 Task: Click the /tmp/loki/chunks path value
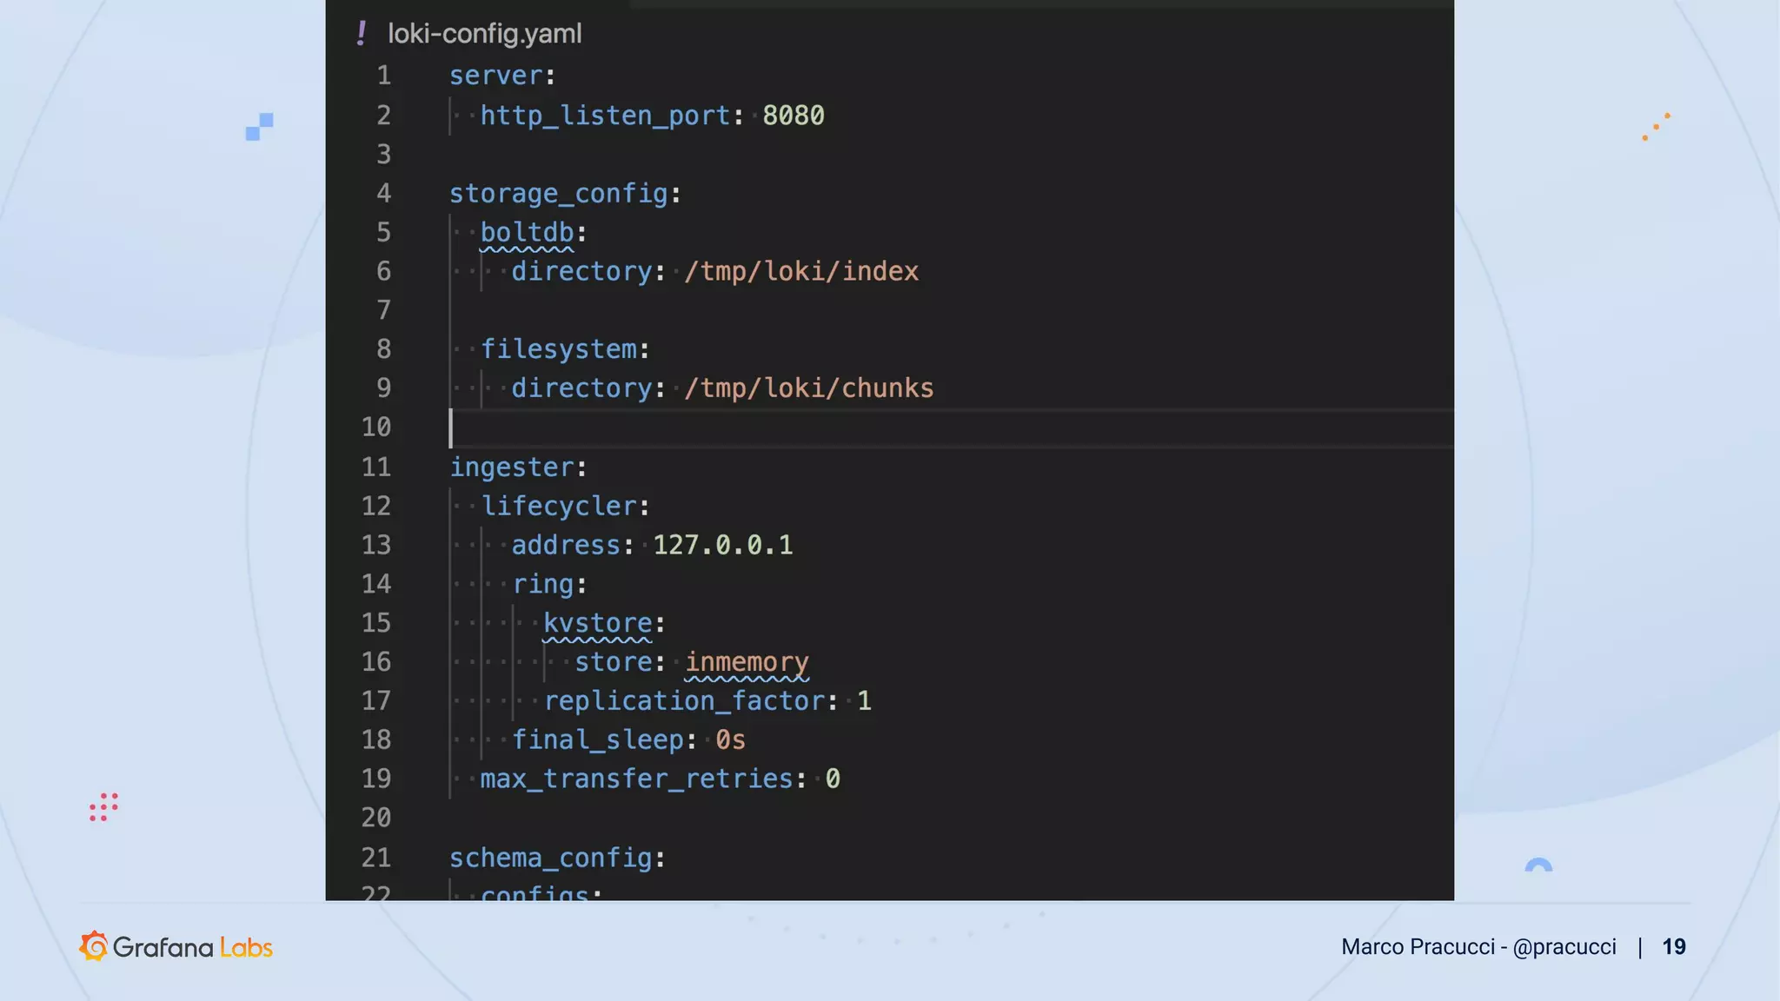coord(808,388)
